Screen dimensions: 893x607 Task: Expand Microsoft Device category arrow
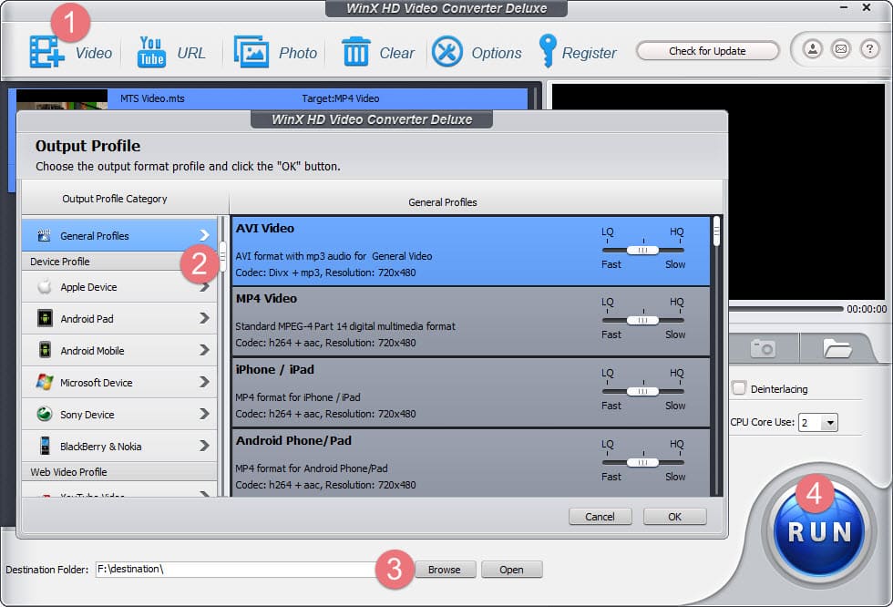[x=204, y=382]
